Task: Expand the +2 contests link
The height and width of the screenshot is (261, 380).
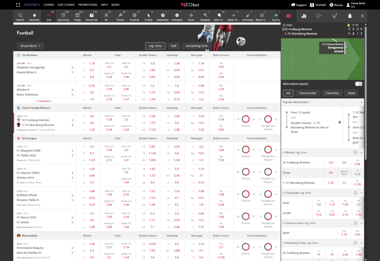Action: tap(44, 101)
